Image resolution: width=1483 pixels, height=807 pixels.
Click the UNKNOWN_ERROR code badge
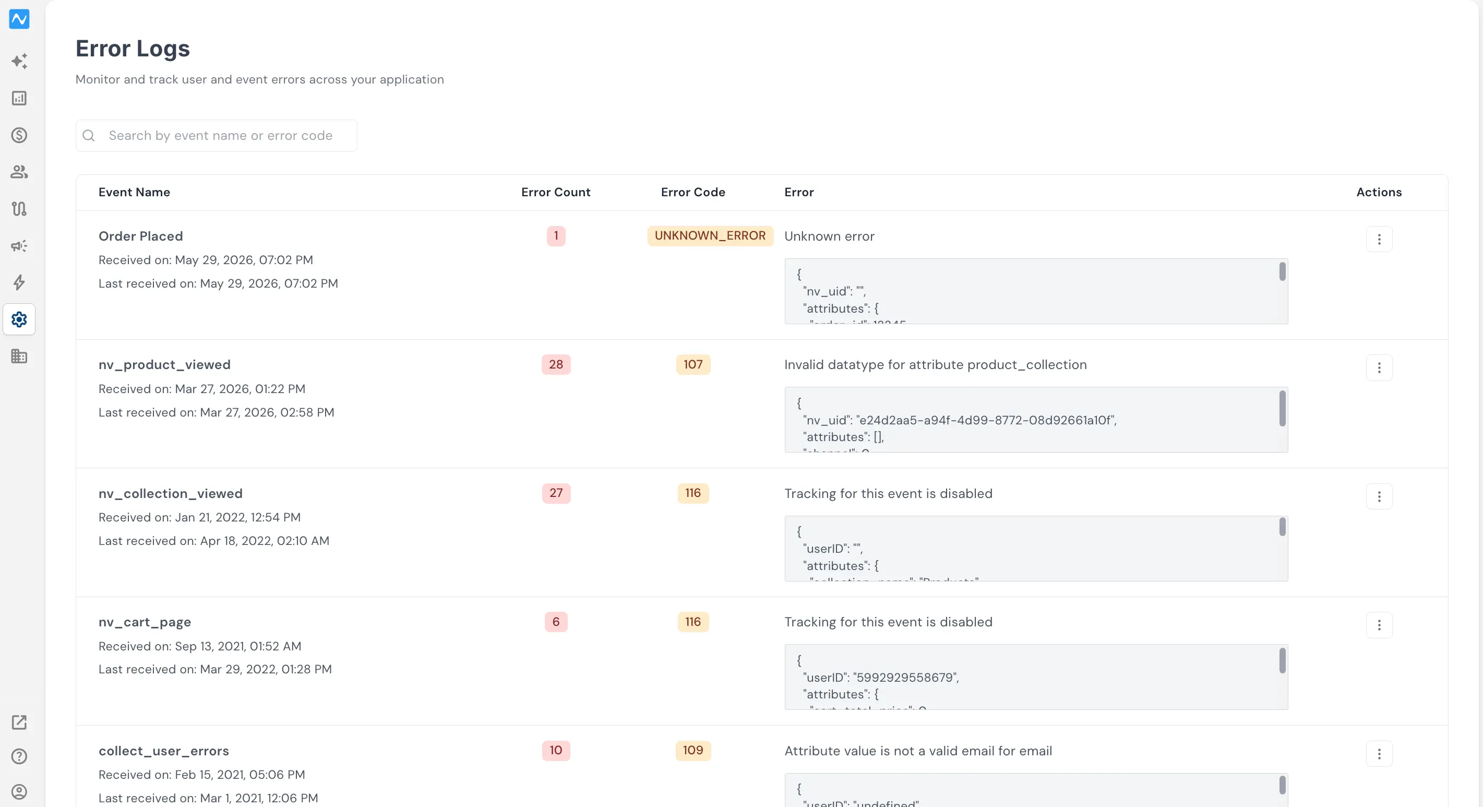710,235
